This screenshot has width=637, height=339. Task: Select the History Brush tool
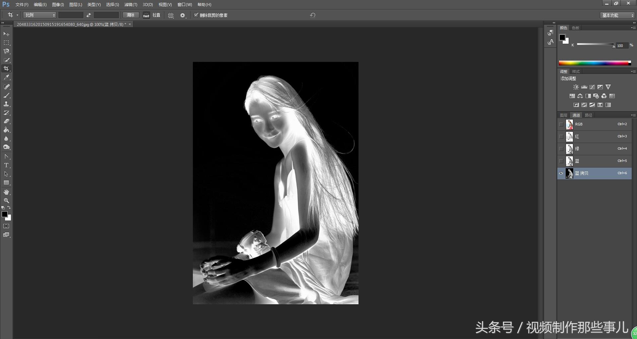tap(6, 113)
